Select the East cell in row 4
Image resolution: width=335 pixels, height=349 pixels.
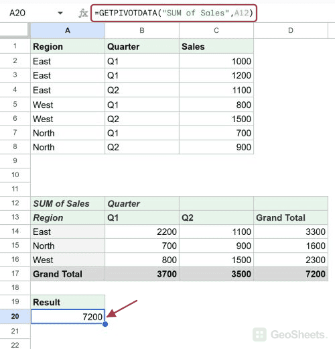click(x=68, y=90)
